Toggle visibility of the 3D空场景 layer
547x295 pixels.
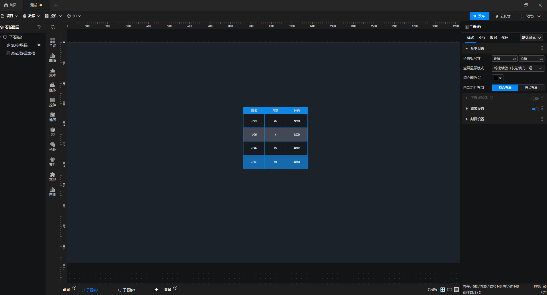click(39, 45)
